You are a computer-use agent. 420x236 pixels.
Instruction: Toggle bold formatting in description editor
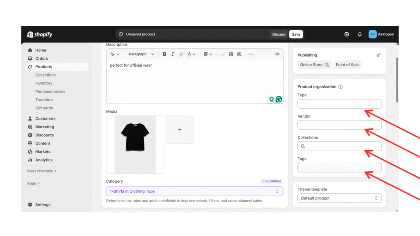pos(164,54)
